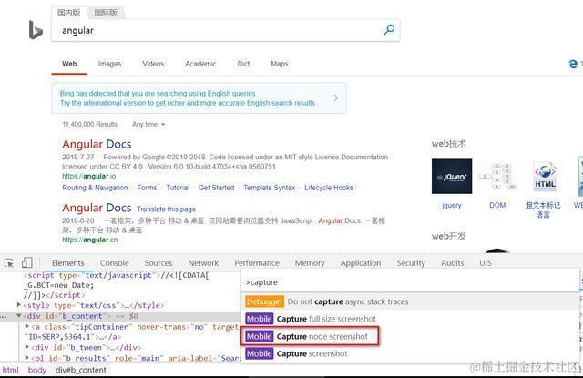Open the HTML thumbnail image

[545, 176]
